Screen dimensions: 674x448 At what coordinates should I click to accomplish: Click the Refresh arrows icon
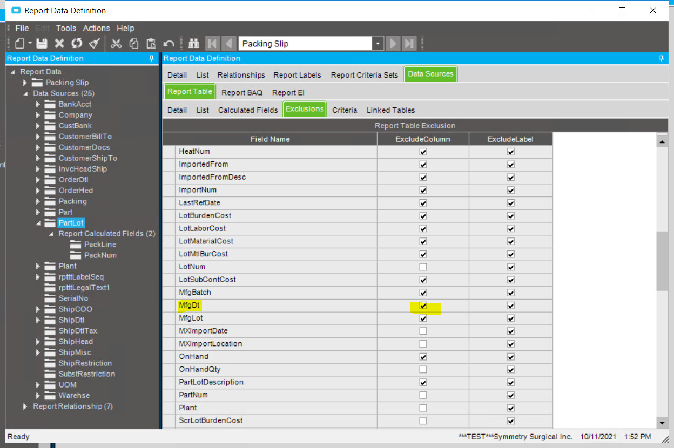point(77,44)
